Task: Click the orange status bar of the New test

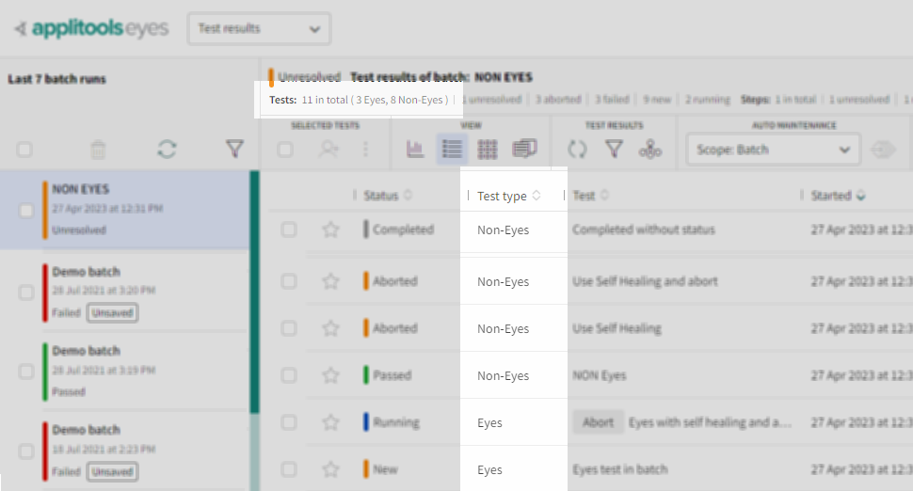Action: coord(366,469)
